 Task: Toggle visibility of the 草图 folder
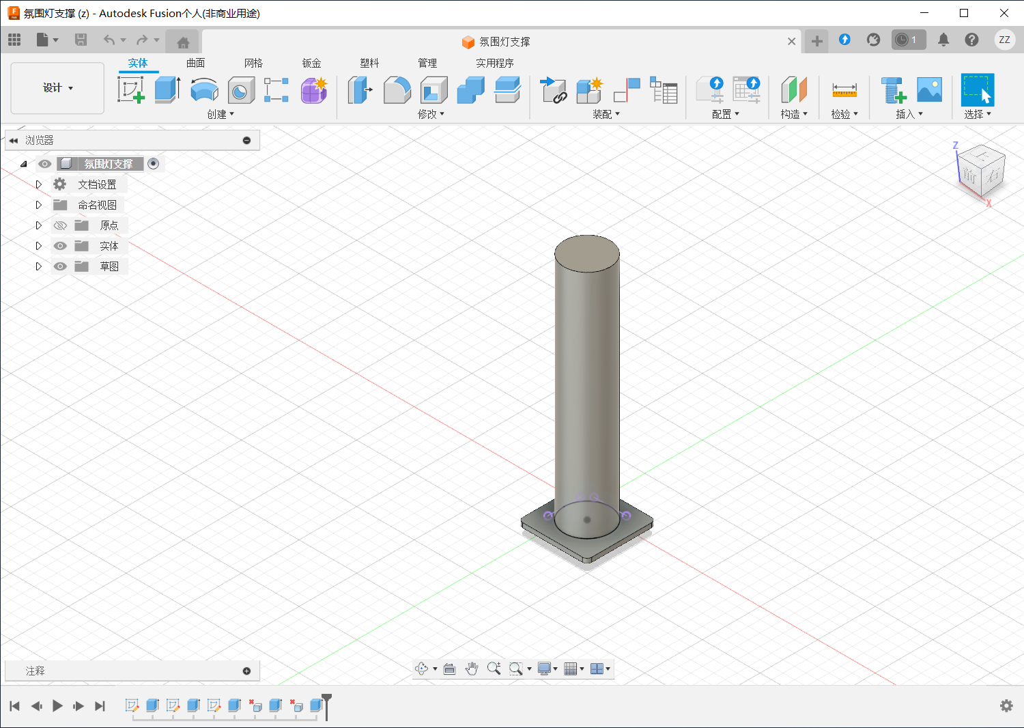point(60,266)
